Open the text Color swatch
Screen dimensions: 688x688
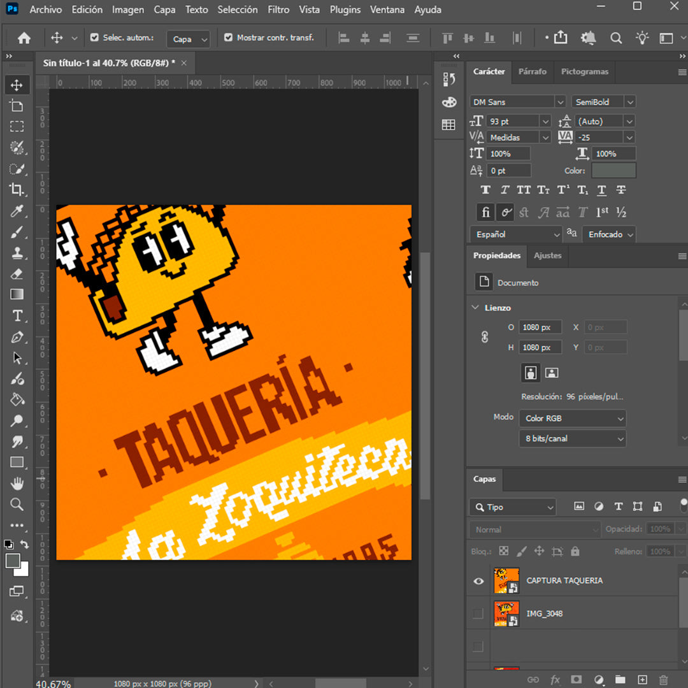tap(613, 171)
